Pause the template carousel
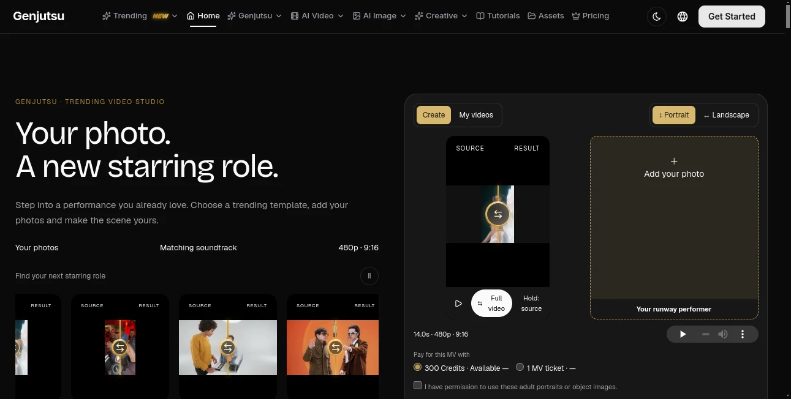The width and height of the screenshot is (791, 399). (x=369, y=276)
